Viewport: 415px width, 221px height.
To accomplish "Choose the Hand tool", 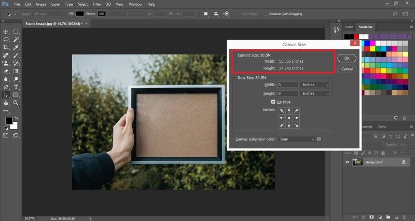I will tap(6, 103).
